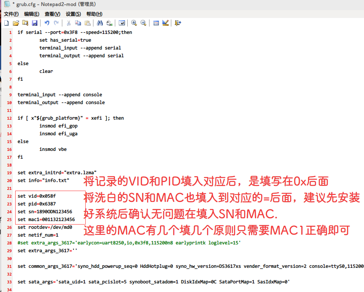Click the text 'insmod efi_uga'
This screenshot has height=292, width=364.
click(x=58, y=134)
